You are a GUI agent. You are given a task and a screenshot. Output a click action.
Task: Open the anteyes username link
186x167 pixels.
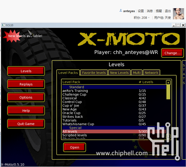[x=129, y=11]
